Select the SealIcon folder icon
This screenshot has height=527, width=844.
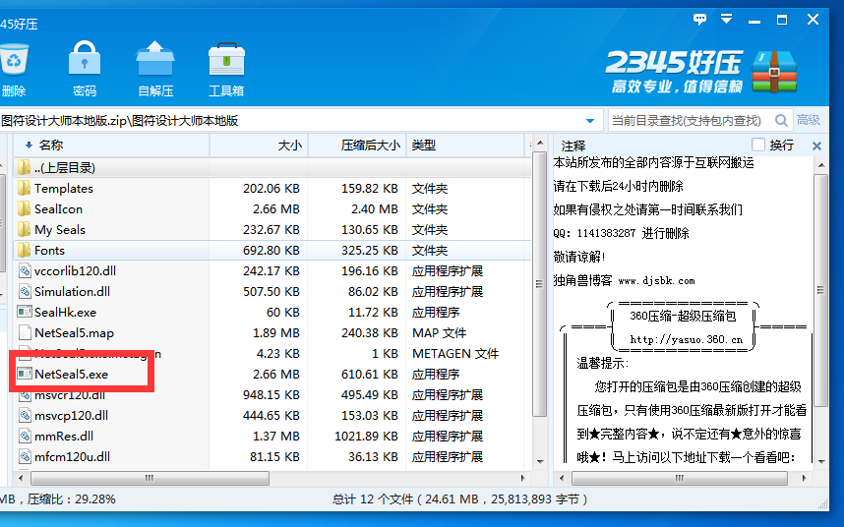[24, 208]
